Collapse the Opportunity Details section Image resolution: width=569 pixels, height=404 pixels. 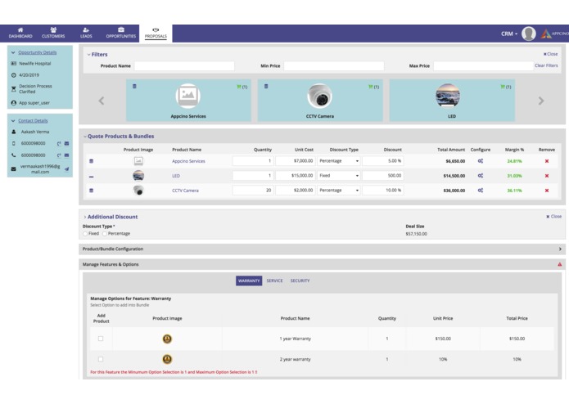coord(13,52)
